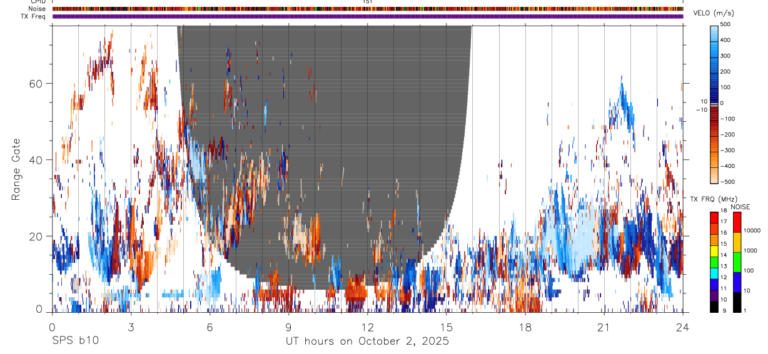Click the '-500' tick on velocity color bar
This screenshot has height=354, width=768.
point(729,182)
